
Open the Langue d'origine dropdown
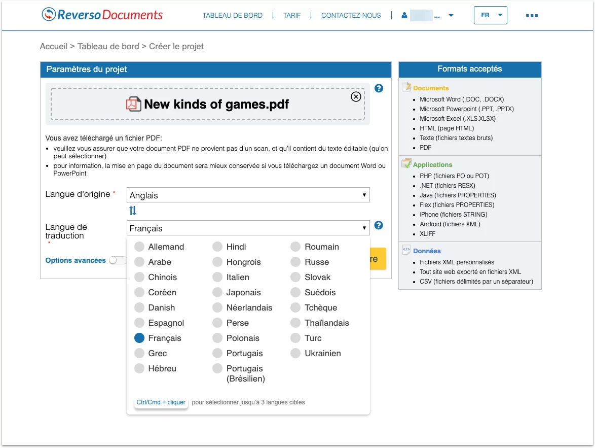(248, 195)
